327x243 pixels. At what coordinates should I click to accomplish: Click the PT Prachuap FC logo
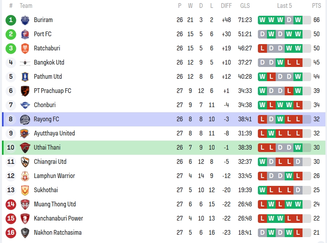coord(25,91)
